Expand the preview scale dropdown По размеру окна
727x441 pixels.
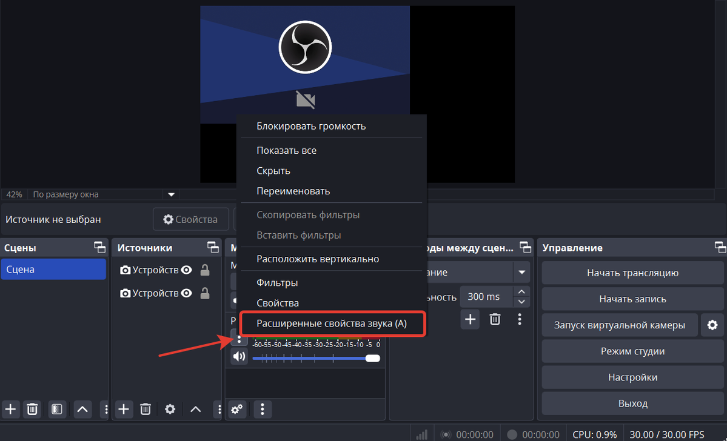[171, 194]
